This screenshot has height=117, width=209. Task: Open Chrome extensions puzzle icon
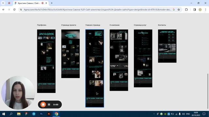point(186,9)
